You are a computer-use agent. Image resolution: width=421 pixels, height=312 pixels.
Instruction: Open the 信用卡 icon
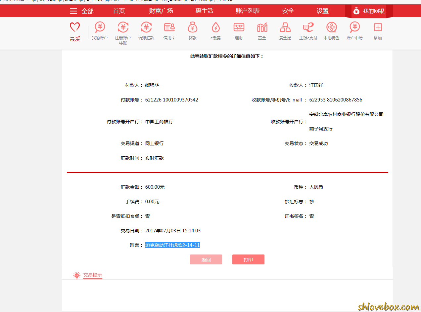click(x=169, y=27)
